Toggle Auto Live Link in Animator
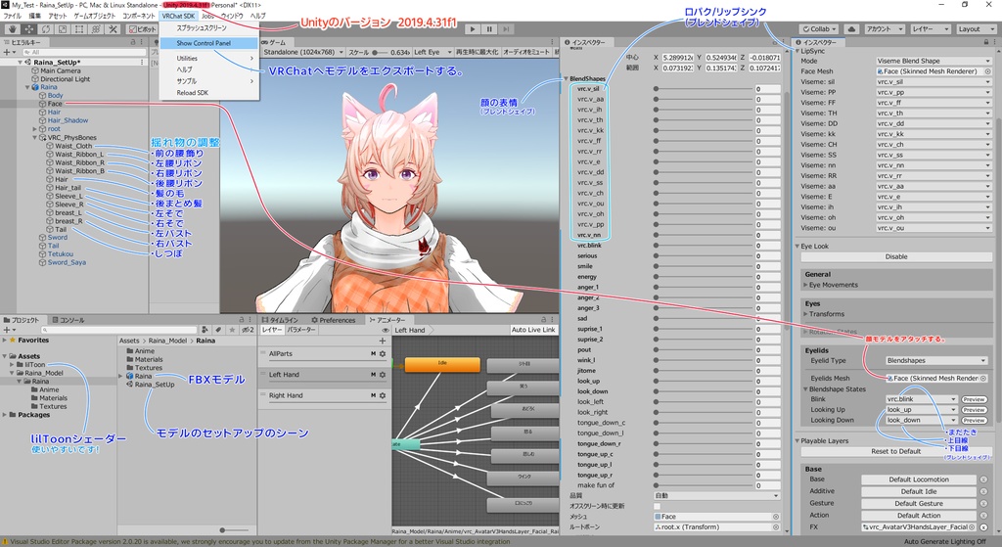 point(533,330)
